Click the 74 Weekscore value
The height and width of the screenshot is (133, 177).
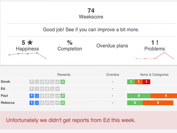coord(91,11)
